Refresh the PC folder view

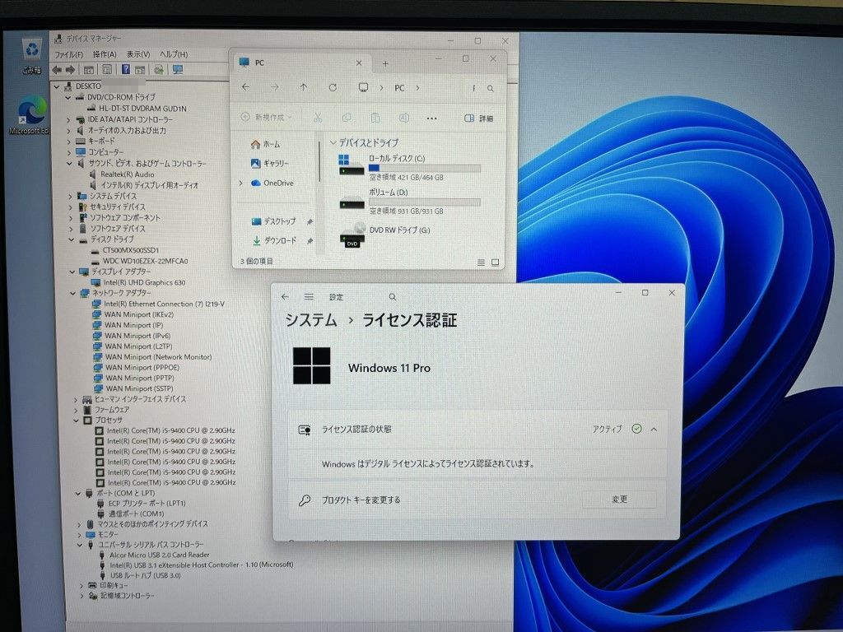(333, 88)
